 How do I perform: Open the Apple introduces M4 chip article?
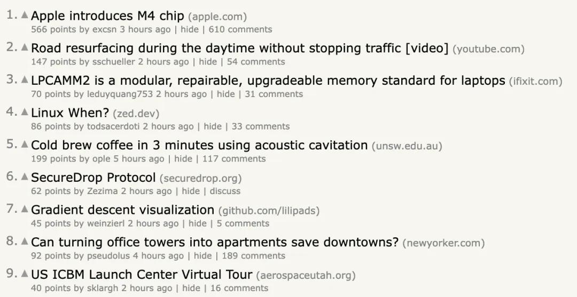107,16
